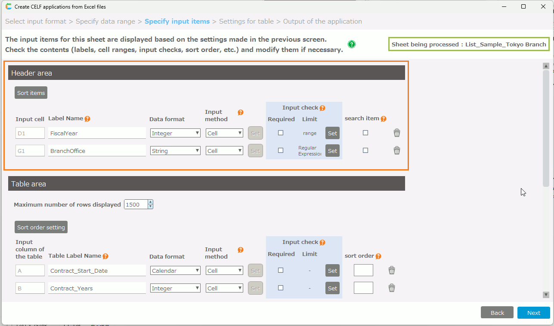
Task: Go to the Select input format step
Action: click(36, 21)
